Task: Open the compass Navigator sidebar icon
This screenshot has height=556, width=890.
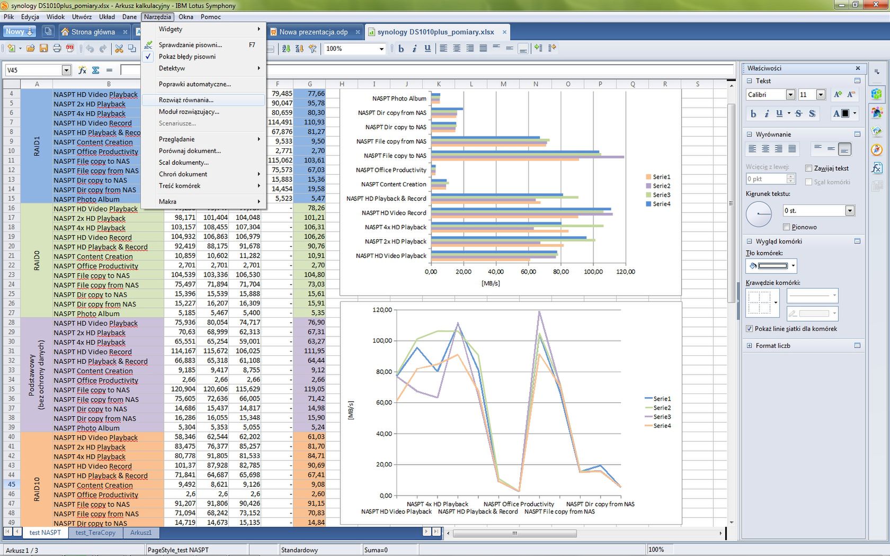Action: (877, 150)
